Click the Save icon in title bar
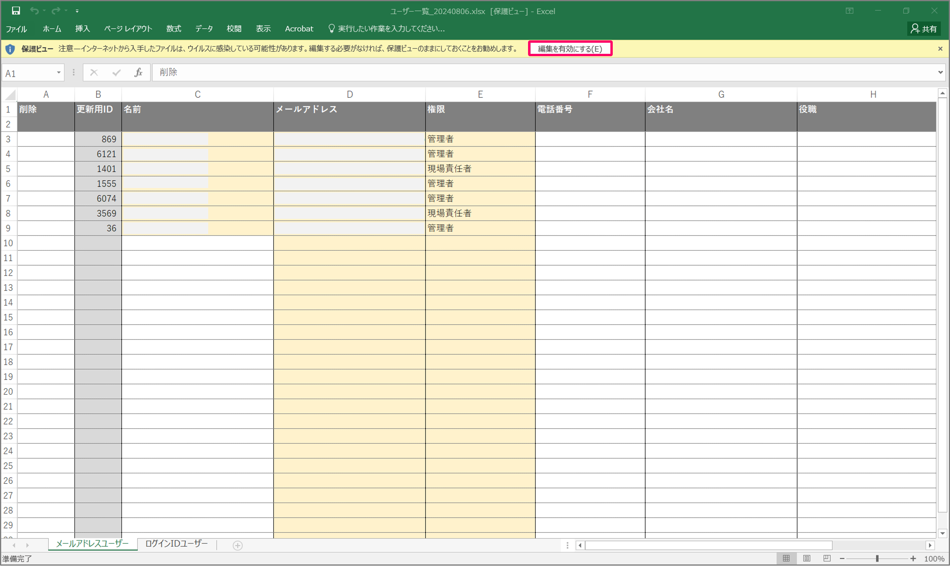The image size is (950, 566). point(16,11)
